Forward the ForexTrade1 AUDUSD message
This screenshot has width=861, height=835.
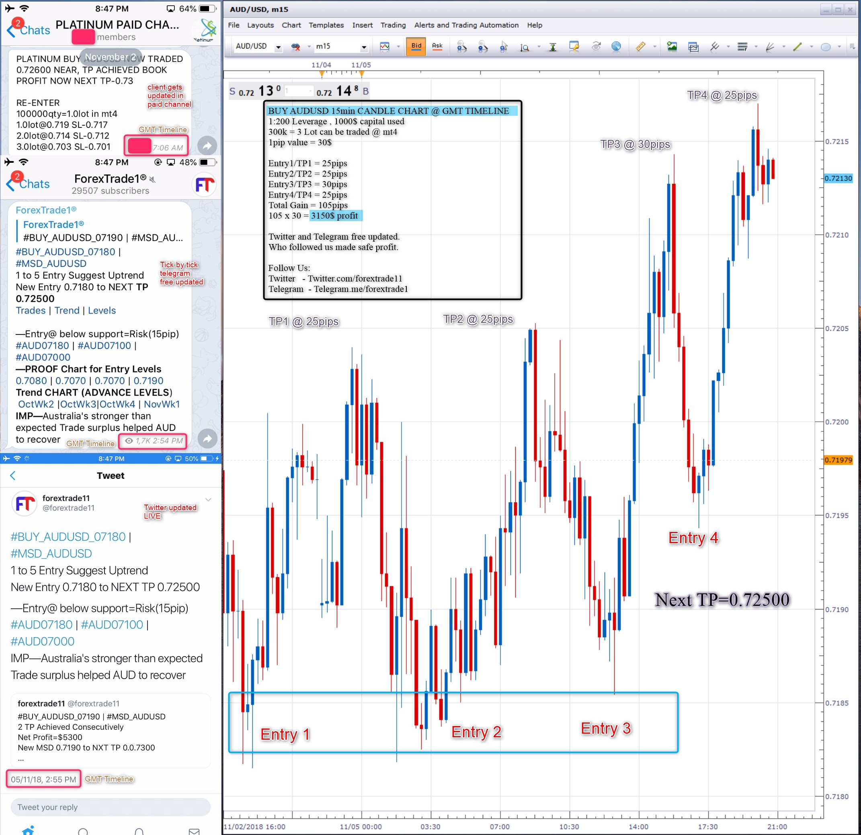pyautogui.click(x=207, y=438)
